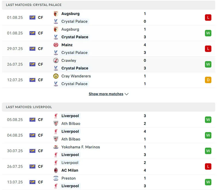The width and height of the screenshot is (218, 190).
Task: Click the Augsburg crest in the top match
Action: point(56,14)
